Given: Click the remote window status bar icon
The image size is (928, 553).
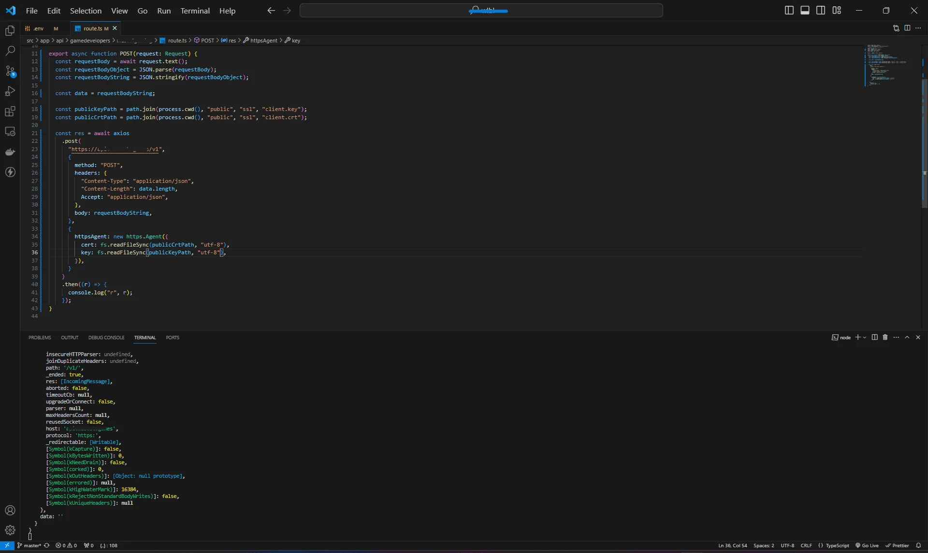Looking at the screenshot, I should point(7,546).
